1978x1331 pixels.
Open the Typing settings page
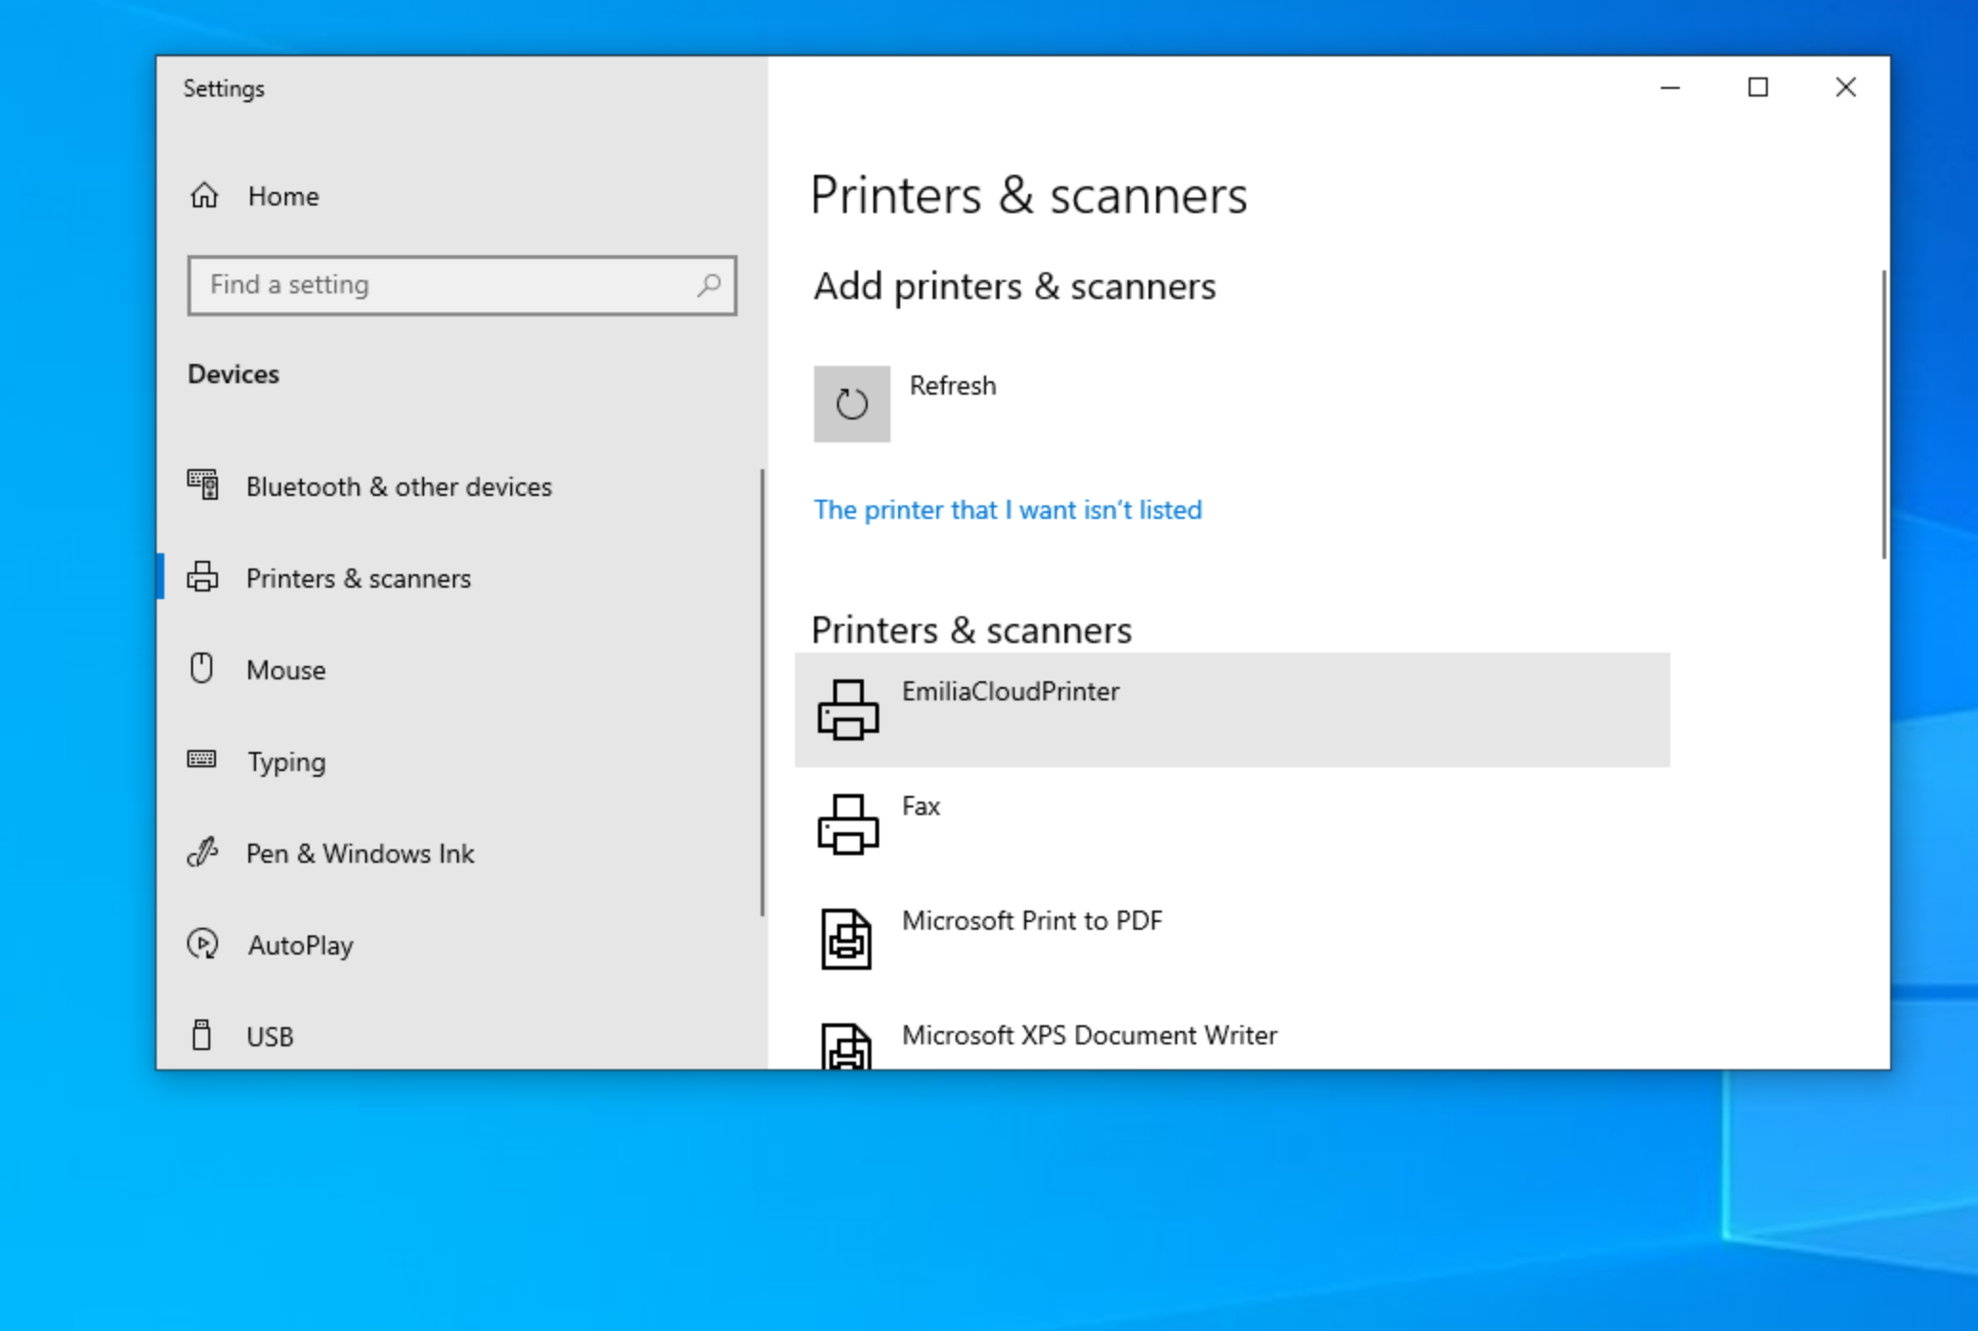[x=286, y=762]
